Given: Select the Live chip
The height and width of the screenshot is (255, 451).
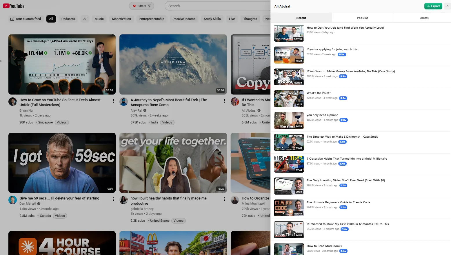Looking at the screenshot, I should pos(232,19).
